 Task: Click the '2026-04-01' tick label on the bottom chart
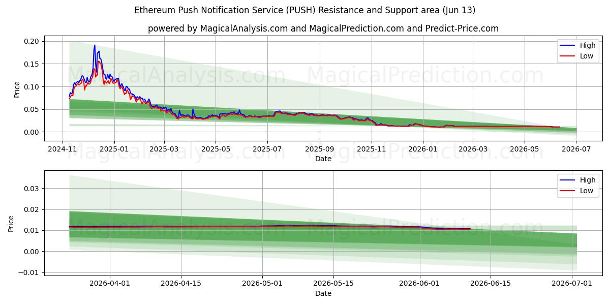[110, 284]
